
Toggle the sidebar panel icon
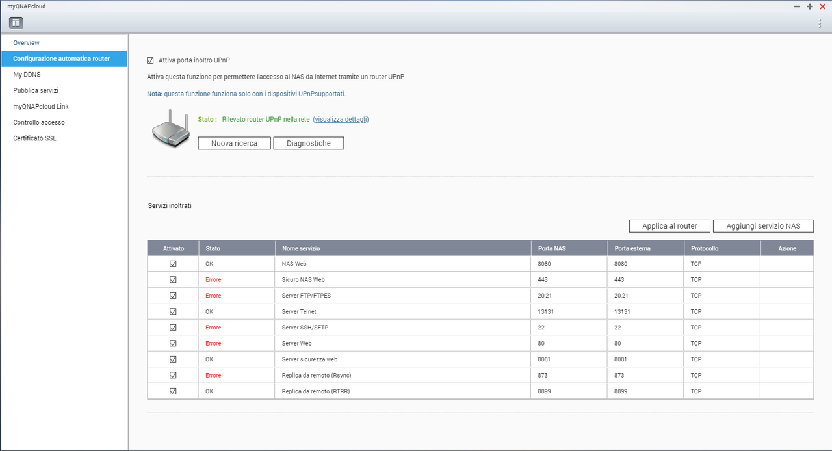click(x=16, y=23)
